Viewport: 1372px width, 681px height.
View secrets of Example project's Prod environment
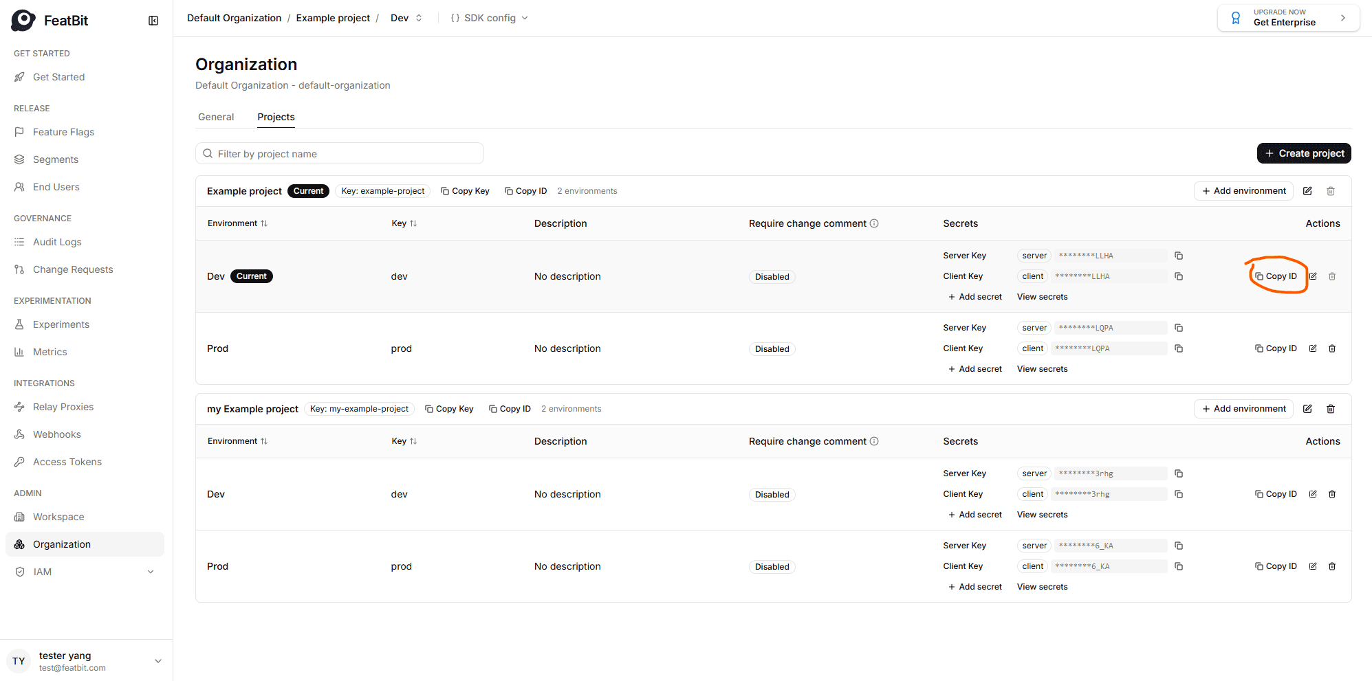point(1043,369)
